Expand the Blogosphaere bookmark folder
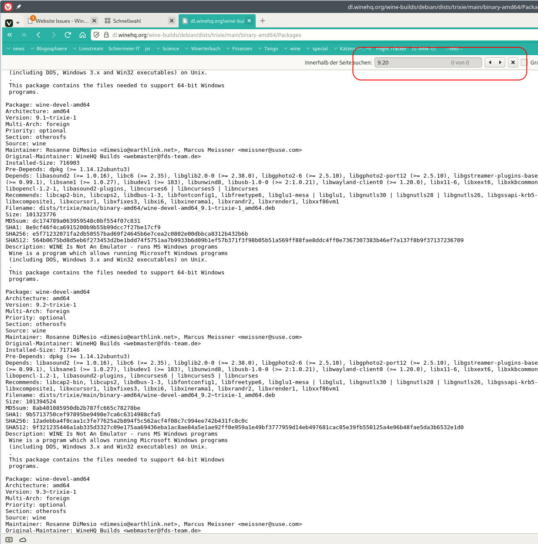The width and height of the screenshot is (538, 544). click(x=49, y=49)
